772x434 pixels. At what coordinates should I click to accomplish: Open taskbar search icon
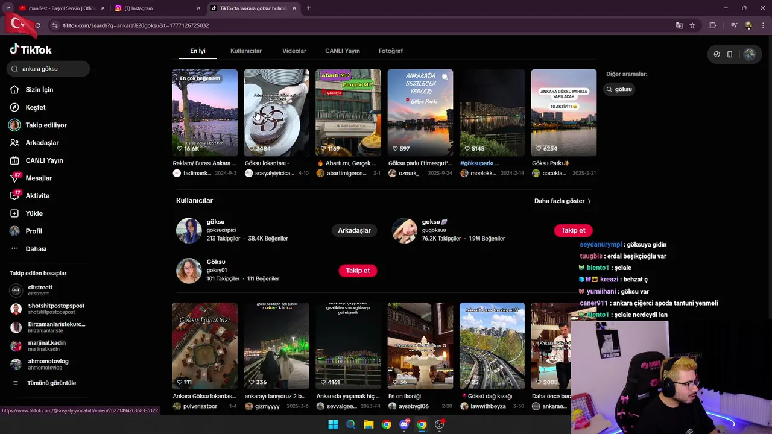coord(350,424)
